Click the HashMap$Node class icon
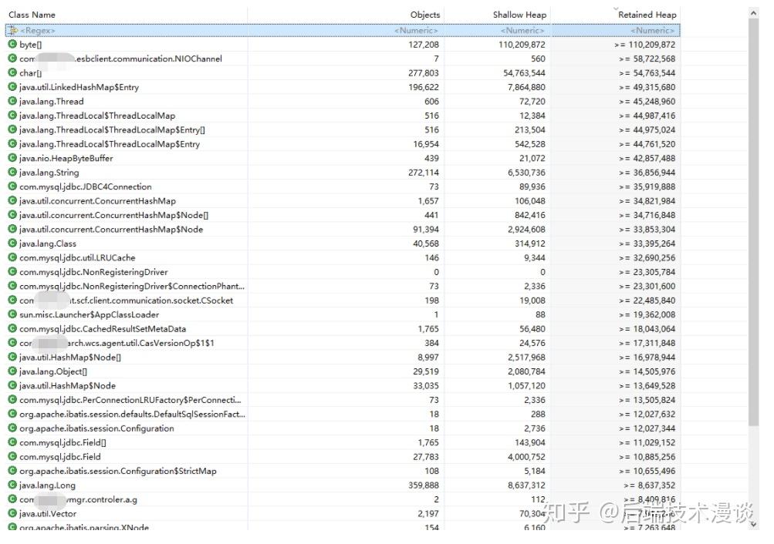This screenshot has width=774, height=544. tap(12, 385)
